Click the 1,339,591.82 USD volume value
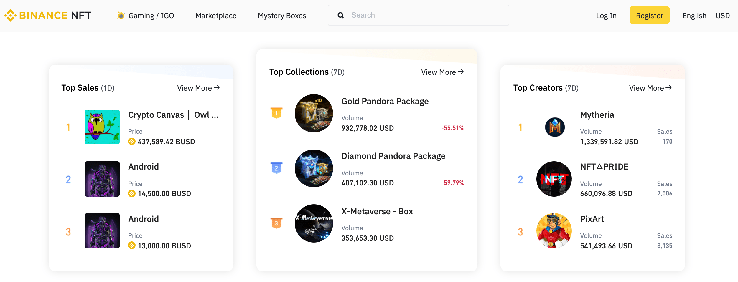This screenshot has height=282, width=738. [609, 142]
